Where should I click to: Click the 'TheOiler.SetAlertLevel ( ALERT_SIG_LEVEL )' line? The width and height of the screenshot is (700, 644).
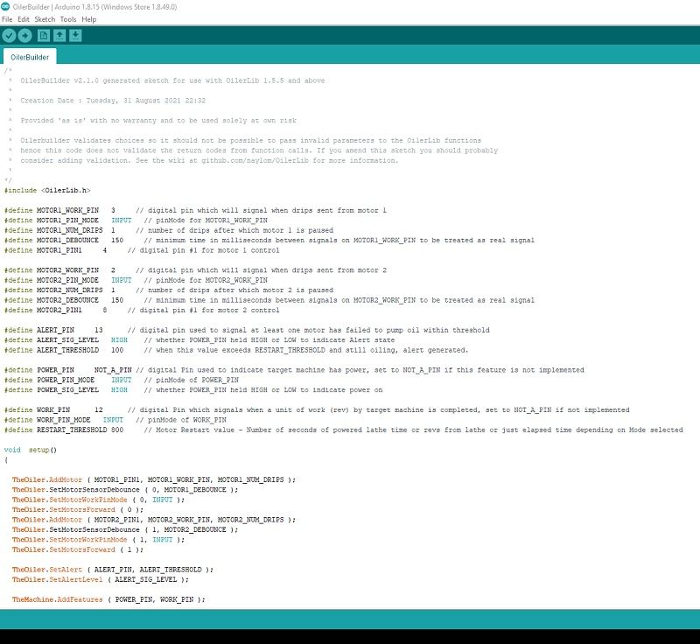[x=101, y=580]
